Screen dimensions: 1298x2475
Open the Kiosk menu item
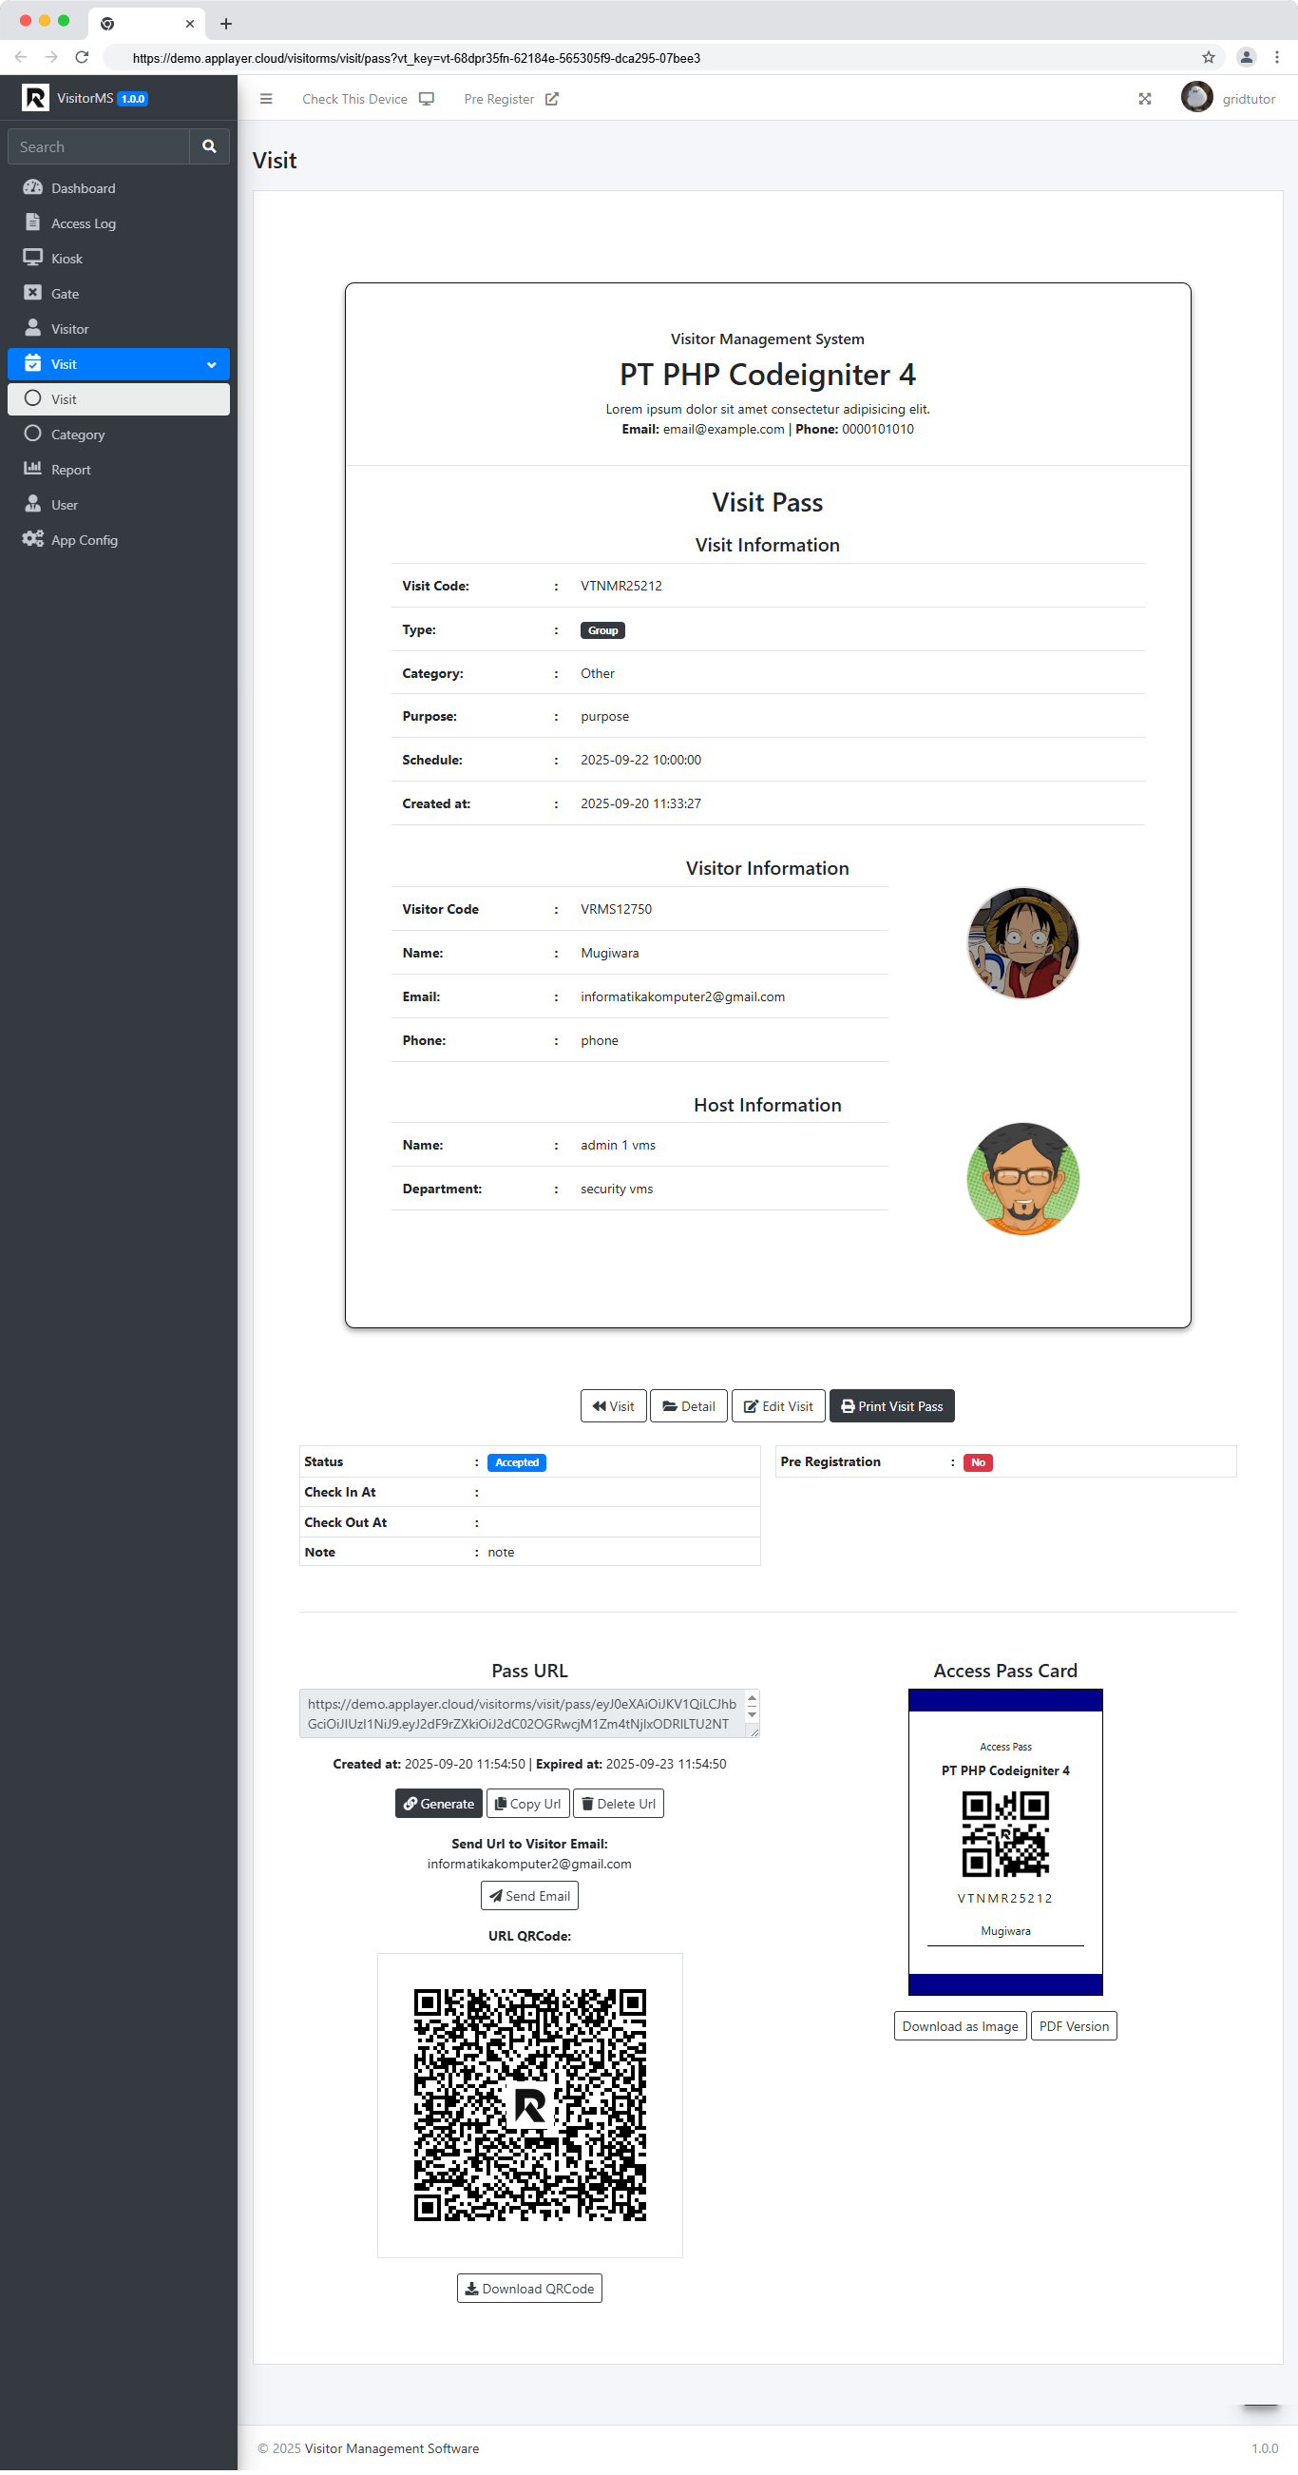coord(119,259)
